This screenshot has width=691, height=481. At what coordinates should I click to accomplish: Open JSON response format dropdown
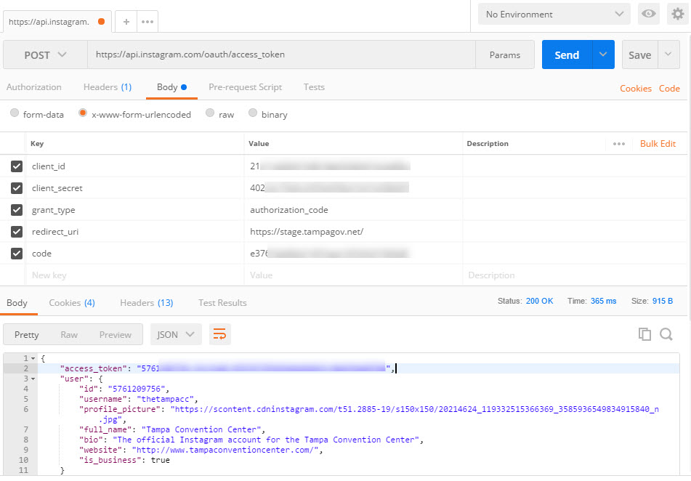176,334
